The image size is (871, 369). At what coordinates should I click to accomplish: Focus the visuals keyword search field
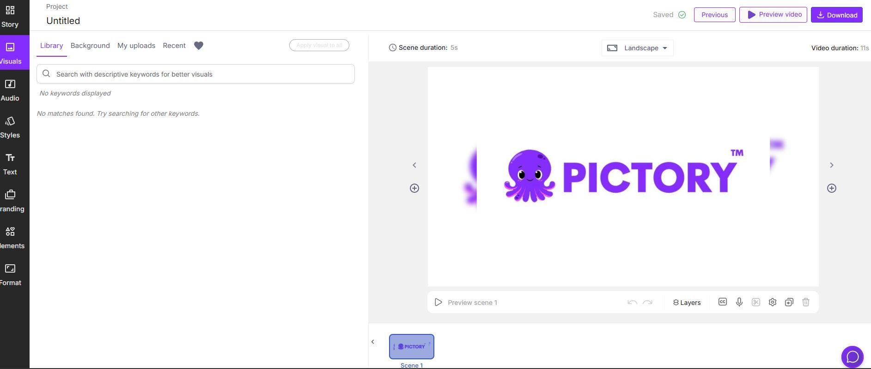(195, 74)
